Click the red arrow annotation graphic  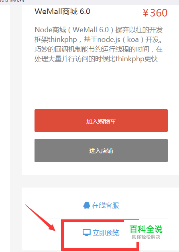click(40, 217)
